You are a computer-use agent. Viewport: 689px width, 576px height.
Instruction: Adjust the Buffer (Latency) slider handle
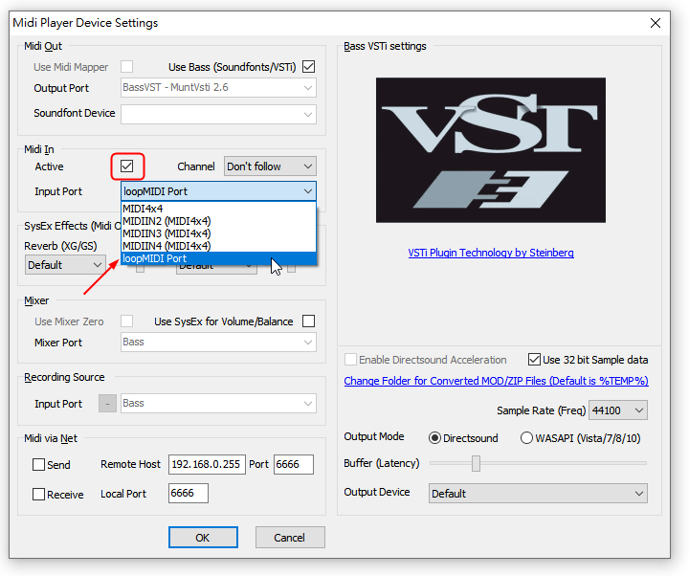pos(476,463)
